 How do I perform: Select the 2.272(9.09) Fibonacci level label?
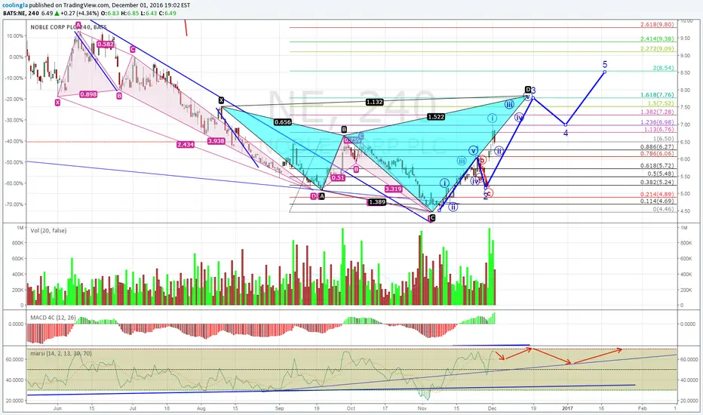(x=657, y=49)
